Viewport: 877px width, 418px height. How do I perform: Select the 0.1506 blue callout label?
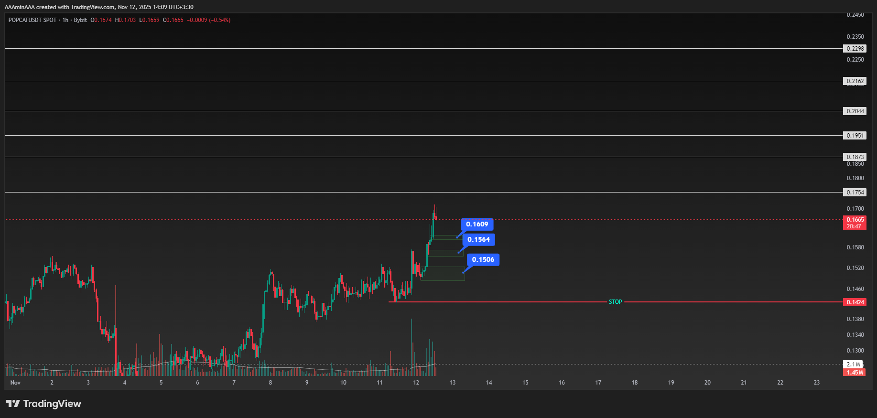(x=483, y=259)
